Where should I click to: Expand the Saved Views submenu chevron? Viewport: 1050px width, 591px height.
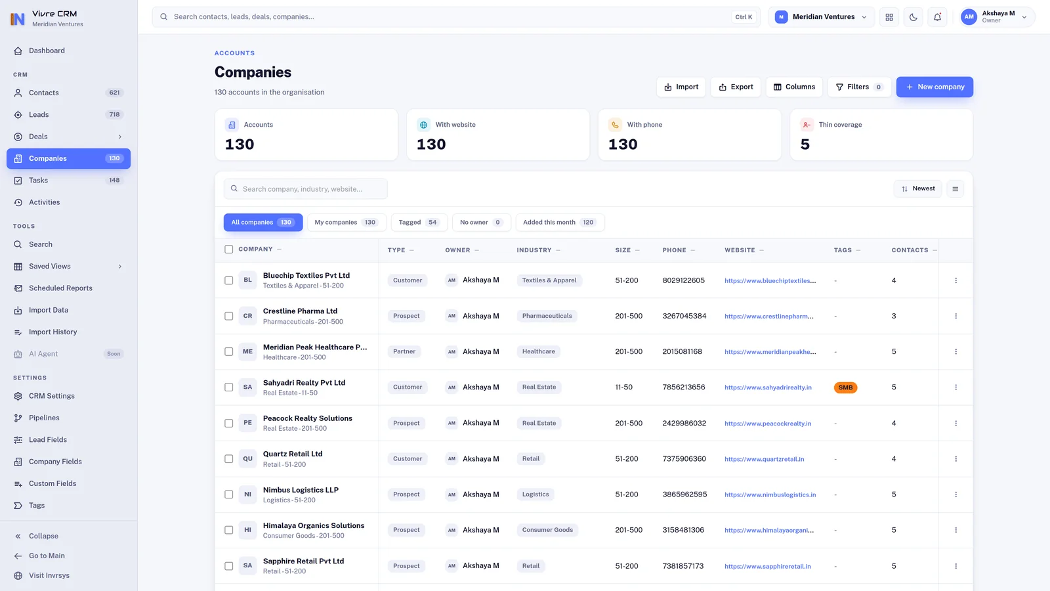pyautogui.click(x=120, y=267)
